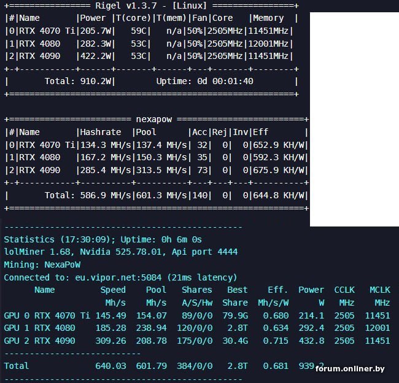Select the "285.4 MH/s" hashrate value
This screenshot has width=399, height=383.
click(x=106, y=170)
